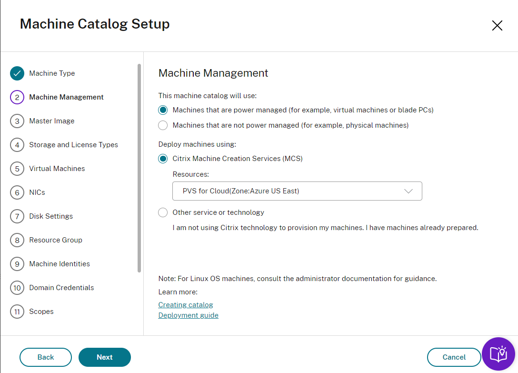The image size is (518, 373).
Task: Click the step 8 Resource Group circle icon
Action: coord(17,240)
